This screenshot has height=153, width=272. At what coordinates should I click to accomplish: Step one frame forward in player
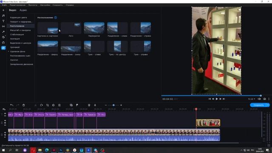tap(220, 99)
